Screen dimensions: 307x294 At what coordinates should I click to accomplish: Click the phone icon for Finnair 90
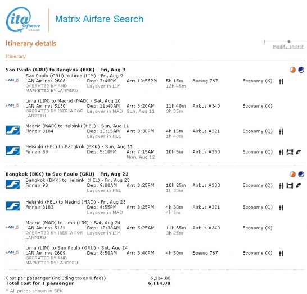coord(299,186)
